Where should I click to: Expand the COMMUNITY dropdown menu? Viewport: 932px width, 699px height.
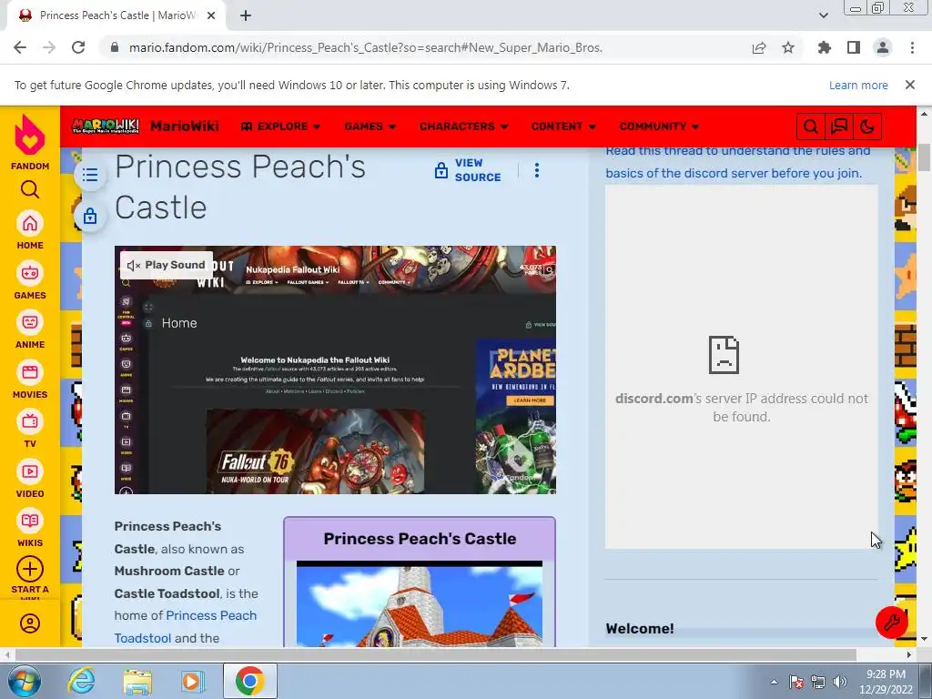click(x=659, y=127)
